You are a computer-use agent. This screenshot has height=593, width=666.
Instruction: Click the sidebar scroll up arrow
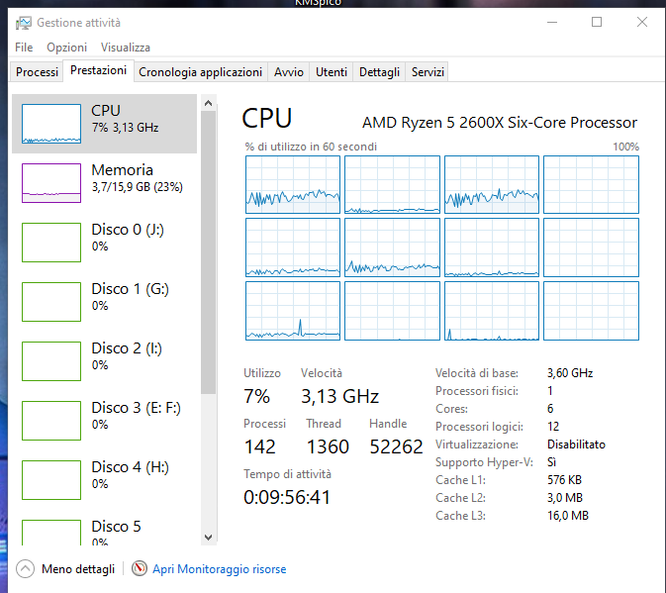coord(208,103)
